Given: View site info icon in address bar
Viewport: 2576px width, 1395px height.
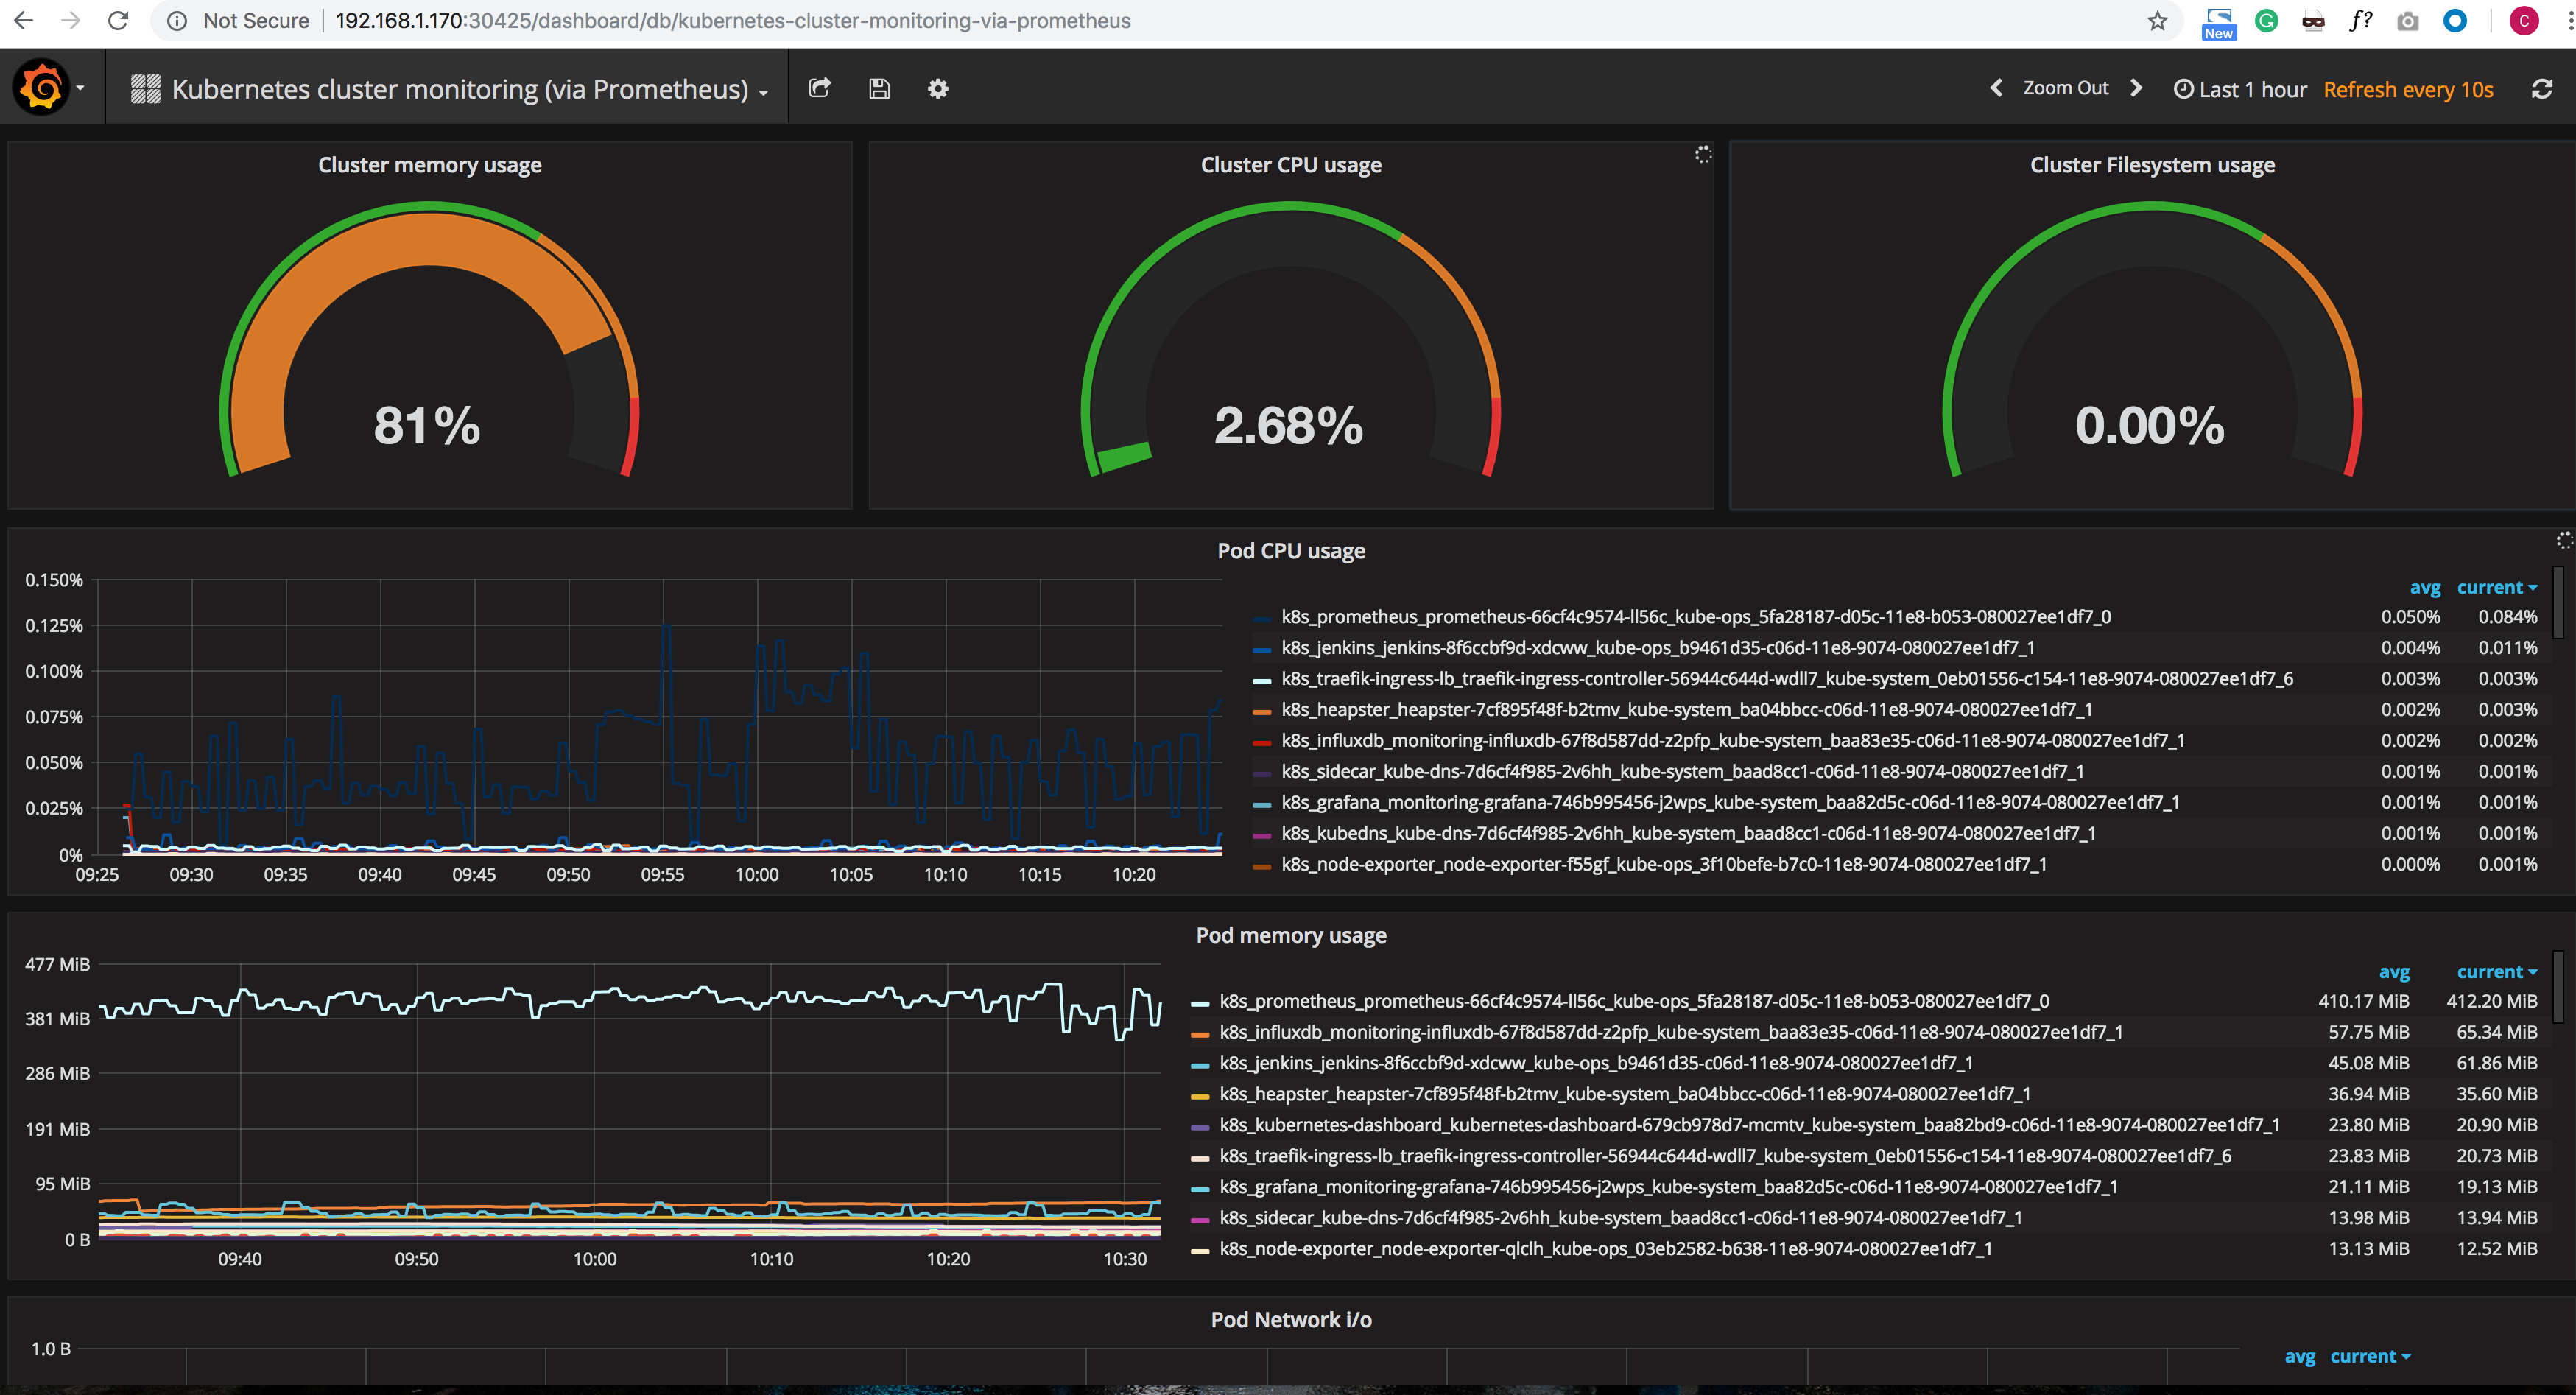Looking at the screenshot, I should pyautogui.click(x=177, y=21).
